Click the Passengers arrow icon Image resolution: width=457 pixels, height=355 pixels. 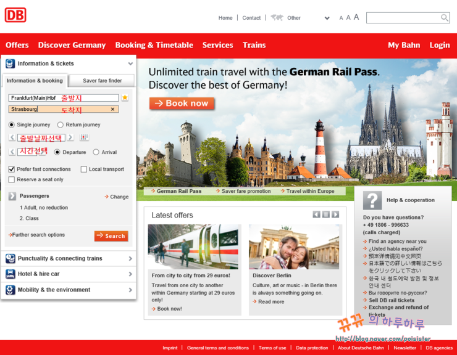click(x=12, y=196)
